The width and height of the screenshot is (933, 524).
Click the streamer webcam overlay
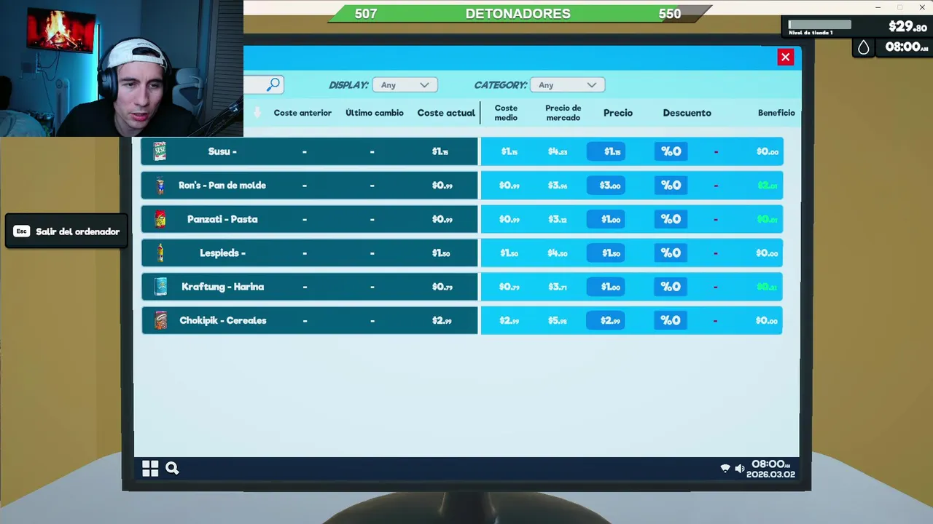coord(121,68)
